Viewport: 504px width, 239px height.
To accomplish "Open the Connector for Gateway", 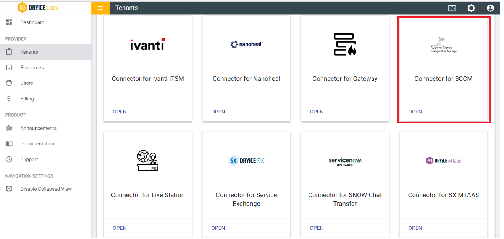I will (x=317, y=112).
